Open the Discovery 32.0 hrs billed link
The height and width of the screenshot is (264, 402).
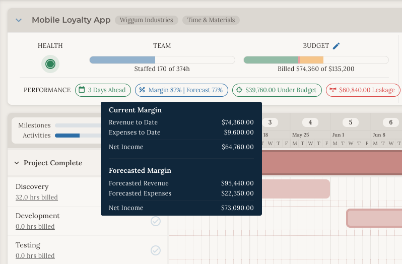(37, 197)
